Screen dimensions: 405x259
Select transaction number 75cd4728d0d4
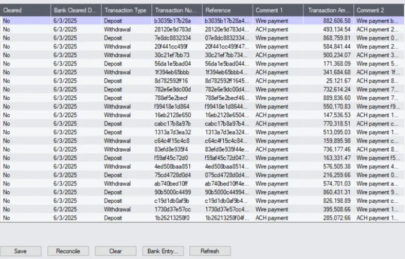[x=173, y=175]
